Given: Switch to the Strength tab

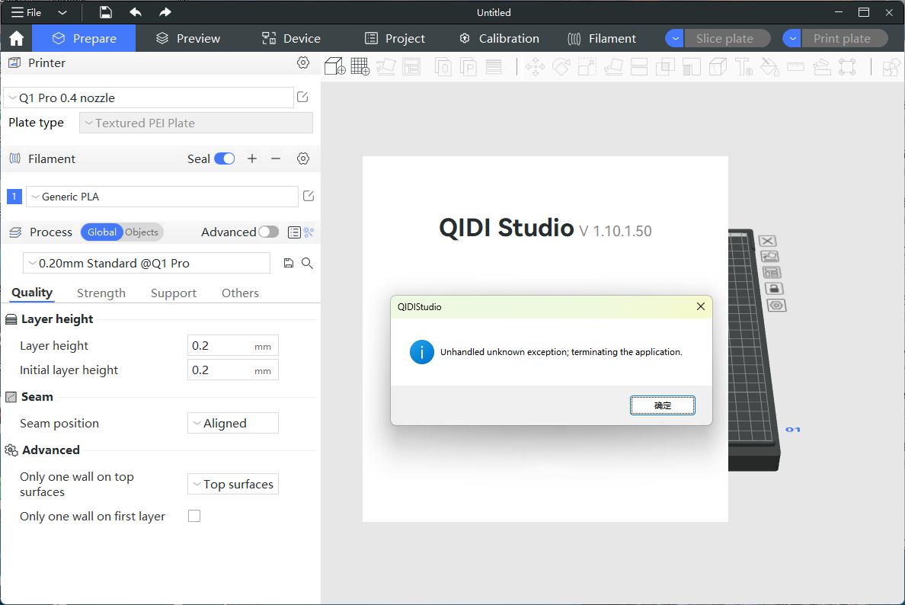Looking at the screenshot, I should pyautogui.click(x=101, y=293).
